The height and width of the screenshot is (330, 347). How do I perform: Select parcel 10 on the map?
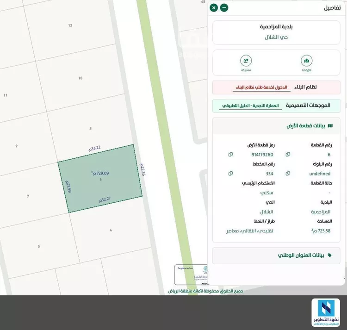click(81, 78)
